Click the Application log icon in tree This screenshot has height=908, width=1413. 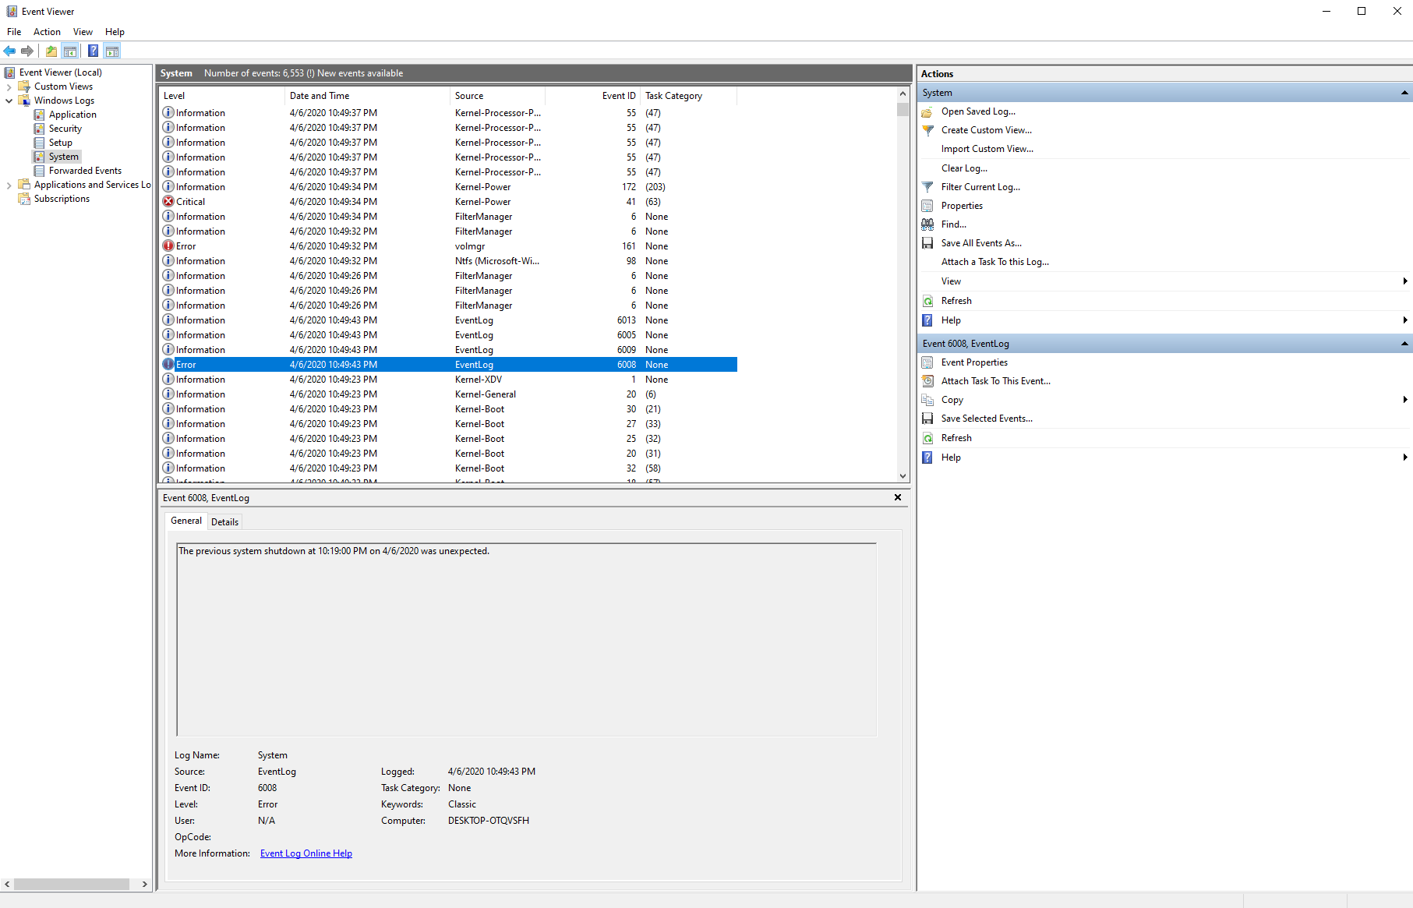[x=39, y=115]
